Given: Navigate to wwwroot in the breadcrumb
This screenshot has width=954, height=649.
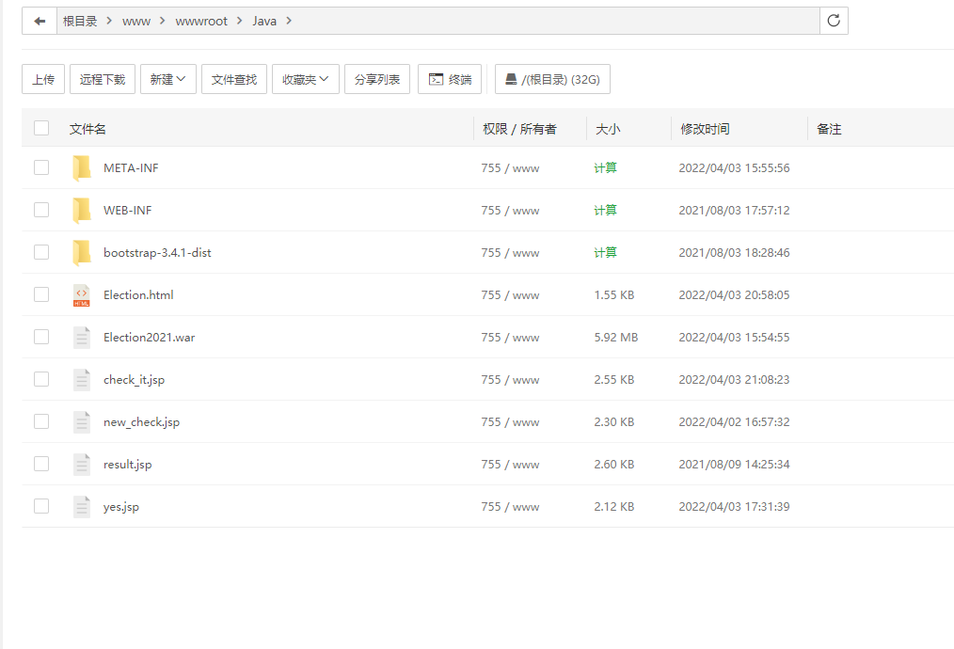Looking at the screenshot, I should coord(201,22).
